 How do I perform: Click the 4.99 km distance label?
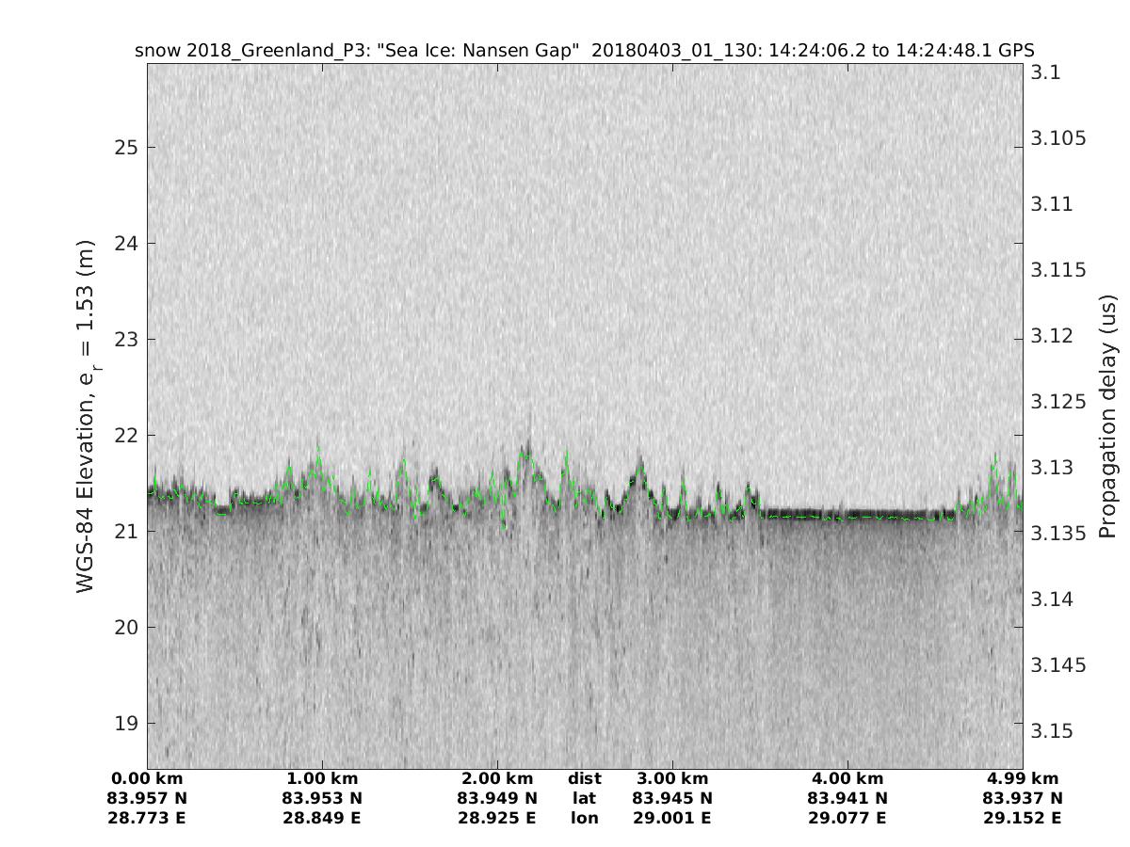coord(1023,779)
